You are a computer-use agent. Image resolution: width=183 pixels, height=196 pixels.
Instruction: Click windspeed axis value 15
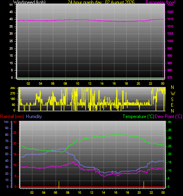pos(11,55)
